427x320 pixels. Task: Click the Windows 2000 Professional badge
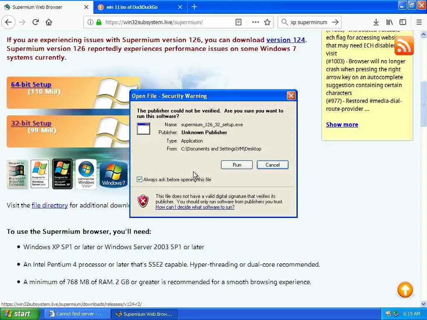coord(17,174)
